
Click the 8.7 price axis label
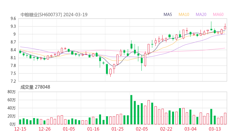pos(13,42)
